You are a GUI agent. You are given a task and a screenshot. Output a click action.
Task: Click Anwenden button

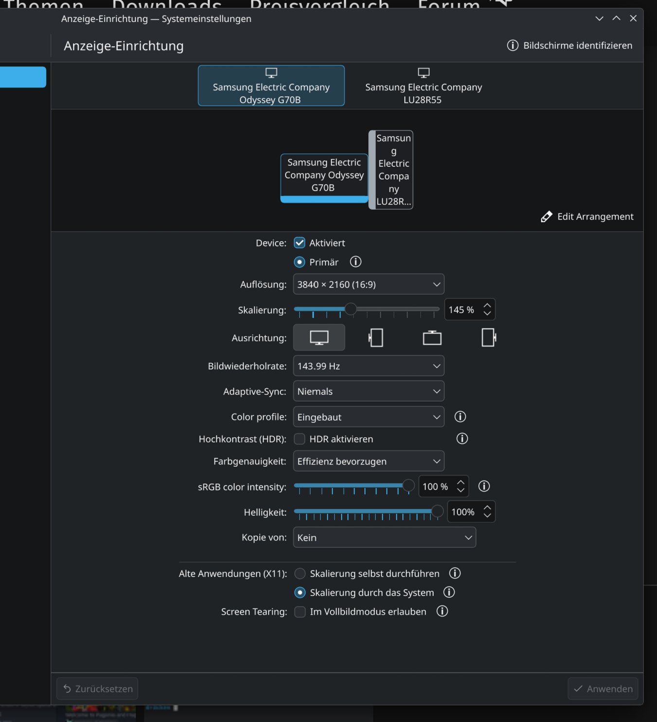[603, 688]
